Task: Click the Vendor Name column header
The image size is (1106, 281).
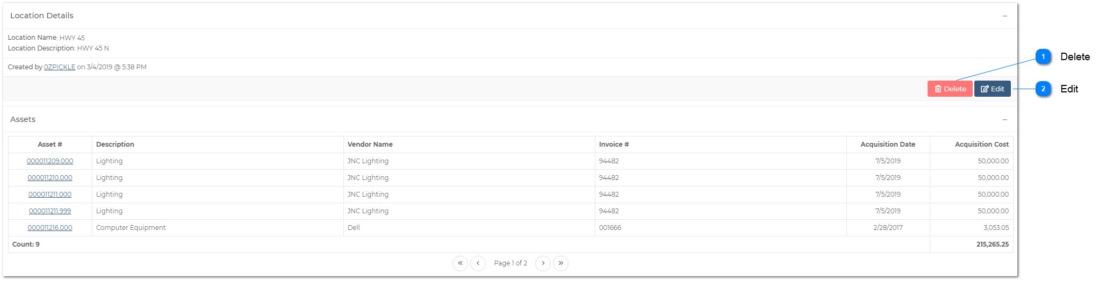Action: coord(469,144)
